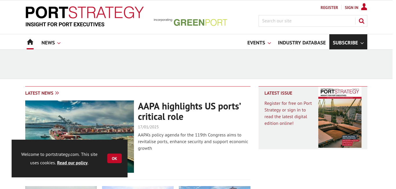The height and width of the screenshot is (189, 396).
Task: Go to the home page icon
Action: pos(30,42)
